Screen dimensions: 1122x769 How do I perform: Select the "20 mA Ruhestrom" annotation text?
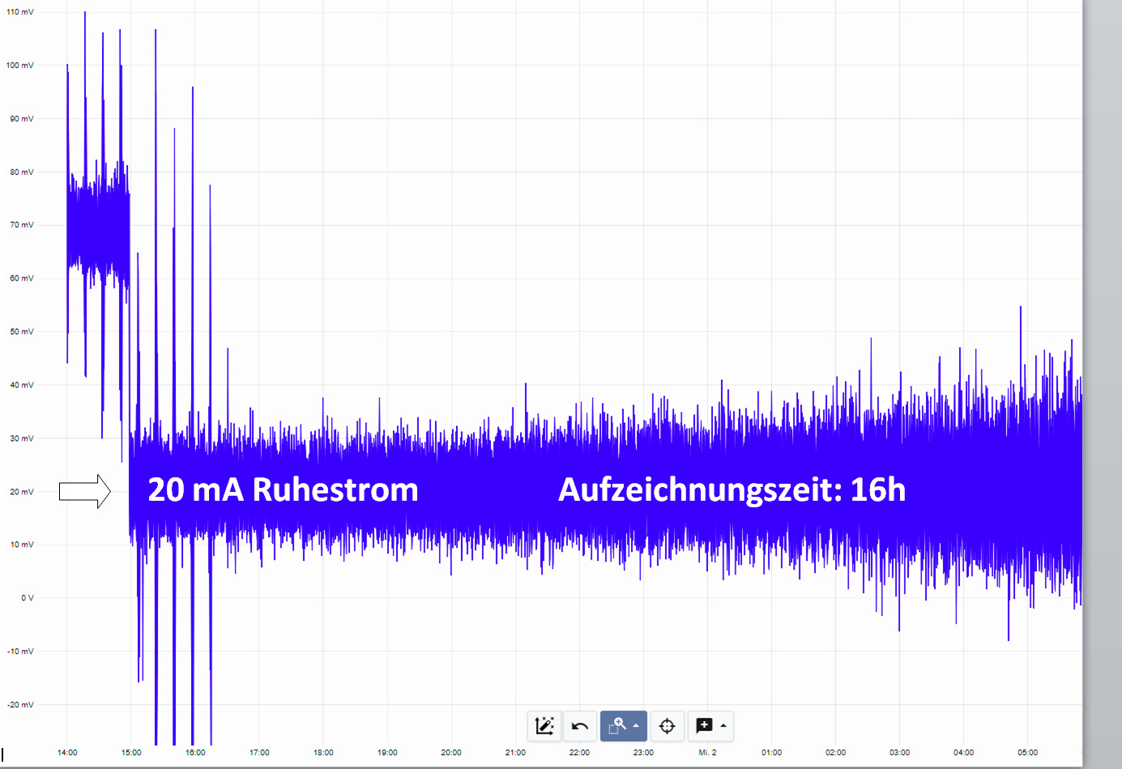point(283,489)
